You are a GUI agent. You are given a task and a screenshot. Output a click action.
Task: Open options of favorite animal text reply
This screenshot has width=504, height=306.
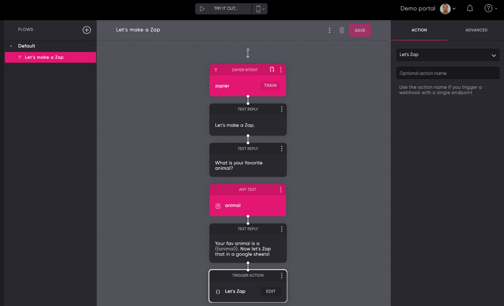pyautogui.click(x=281, y=149)
